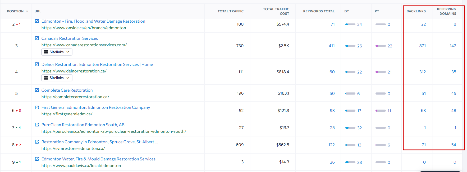Sort by Position column arrow
Viewport: 467px width, 172px height.
27,11
